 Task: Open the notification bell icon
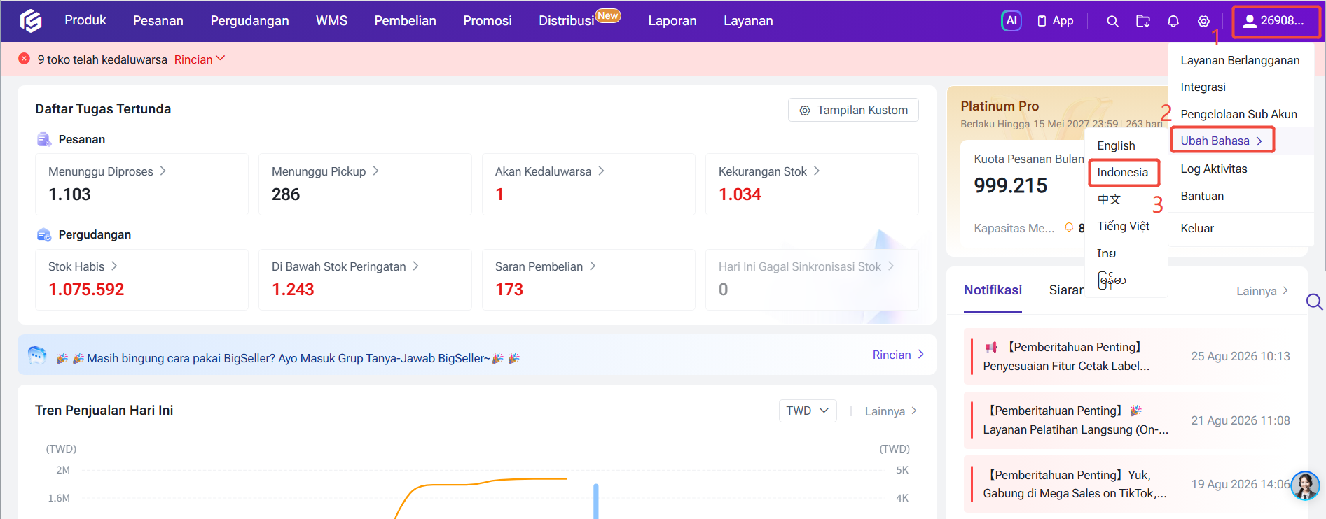pos(1173,21)
